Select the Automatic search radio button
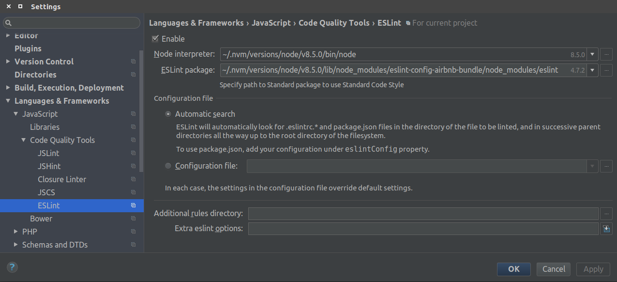 point(168,114)
